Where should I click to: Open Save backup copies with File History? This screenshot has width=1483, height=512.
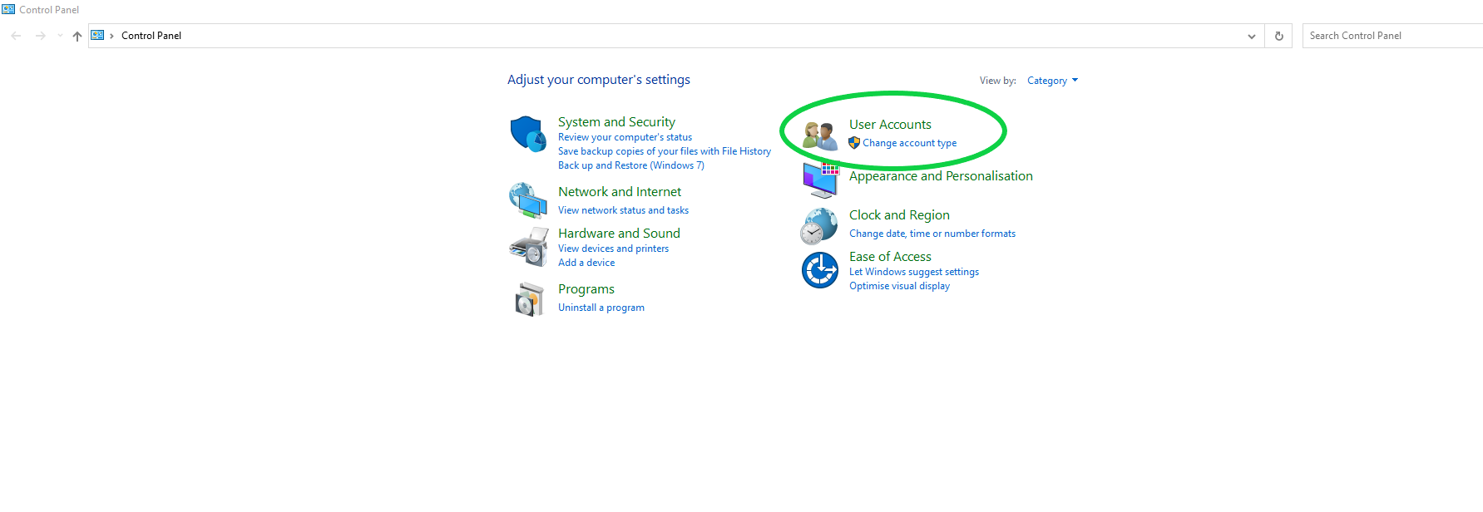(665, 151)
